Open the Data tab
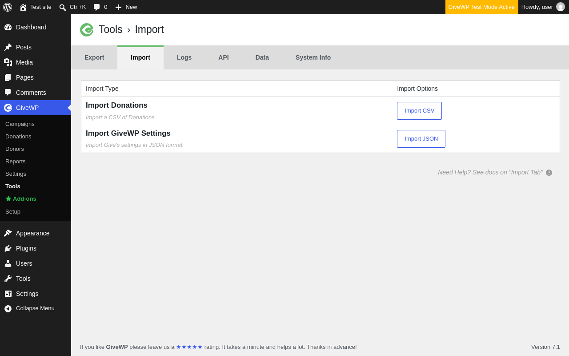Viewport: 569px width, 356px height. [x=262, y=57]
